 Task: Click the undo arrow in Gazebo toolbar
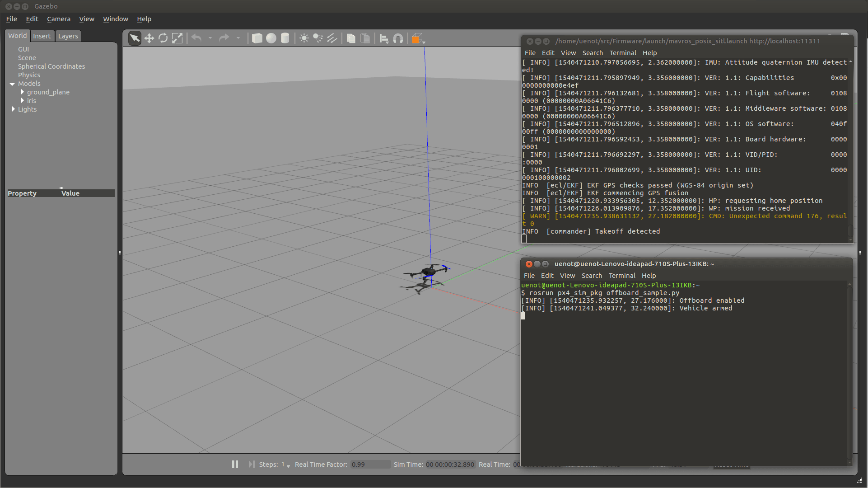coord(196,38)
